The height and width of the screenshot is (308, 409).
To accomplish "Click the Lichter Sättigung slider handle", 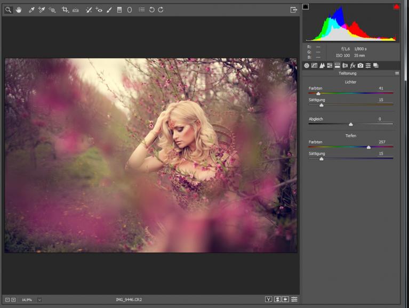I will pyautogui.click(x=322, y=105).
